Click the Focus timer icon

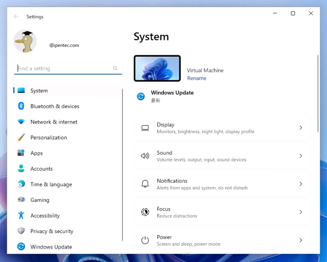click(145, 212)
